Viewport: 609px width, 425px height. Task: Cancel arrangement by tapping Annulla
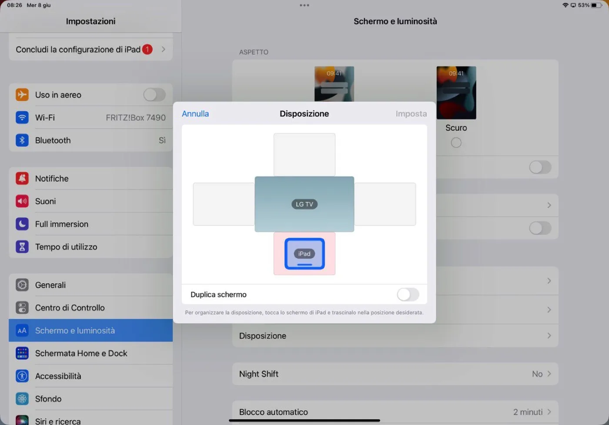[x=195, y=113]
